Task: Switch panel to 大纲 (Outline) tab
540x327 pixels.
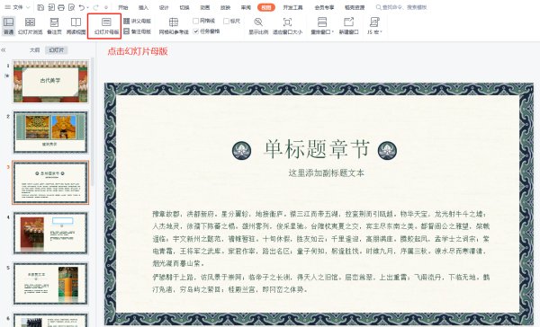Action: [34, 50]
